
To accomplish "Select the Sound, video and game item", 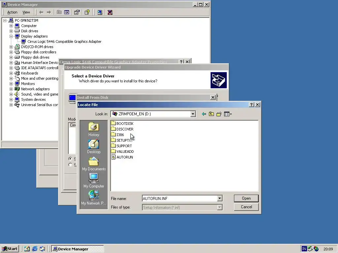I will [40, 94].
